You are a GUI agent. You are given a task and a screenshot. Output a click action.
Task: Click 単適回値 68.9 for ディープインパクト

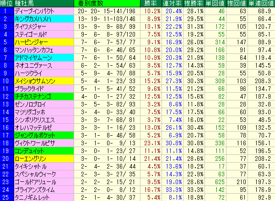pyautogui.click(x=261, y=11)
